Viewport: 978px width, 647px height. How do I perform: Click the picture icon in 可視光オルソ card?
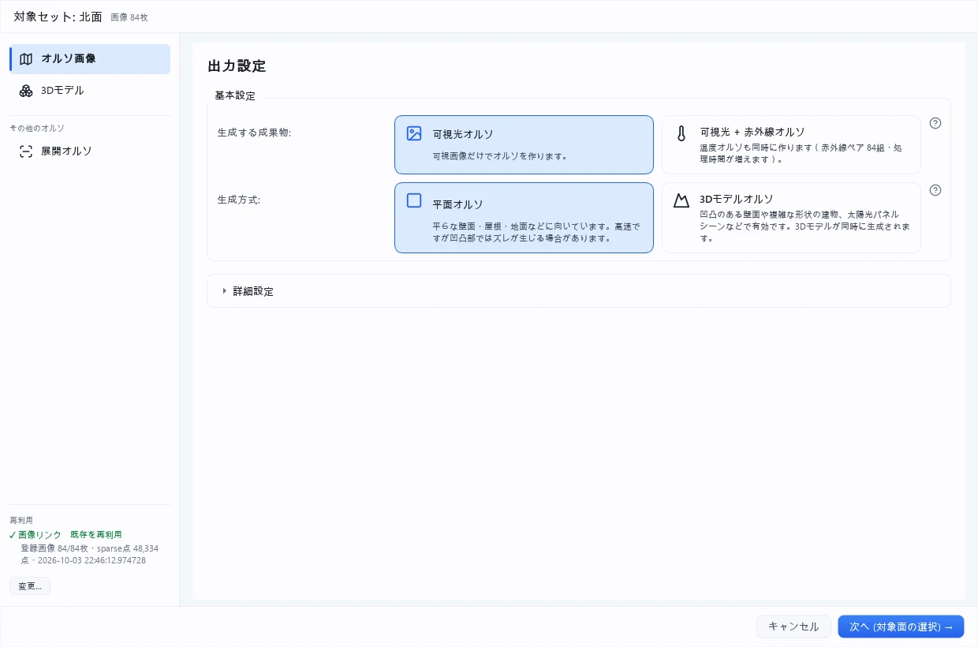414,133
